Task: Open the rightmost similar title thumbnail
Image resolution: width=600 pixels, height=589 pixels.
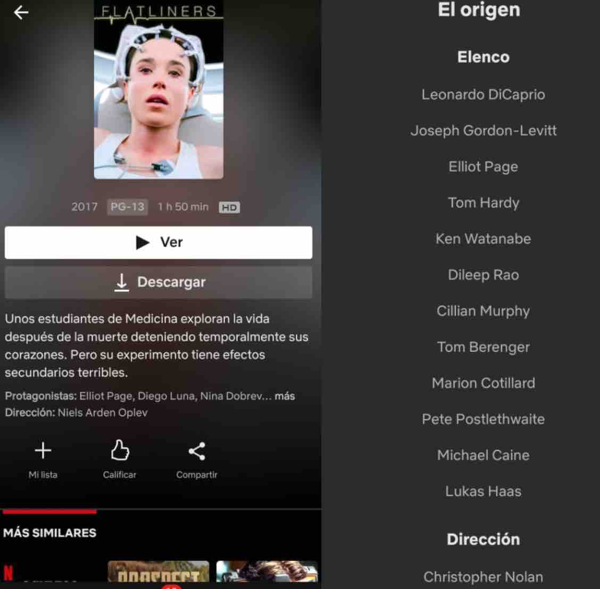Action: pos(267,572)
